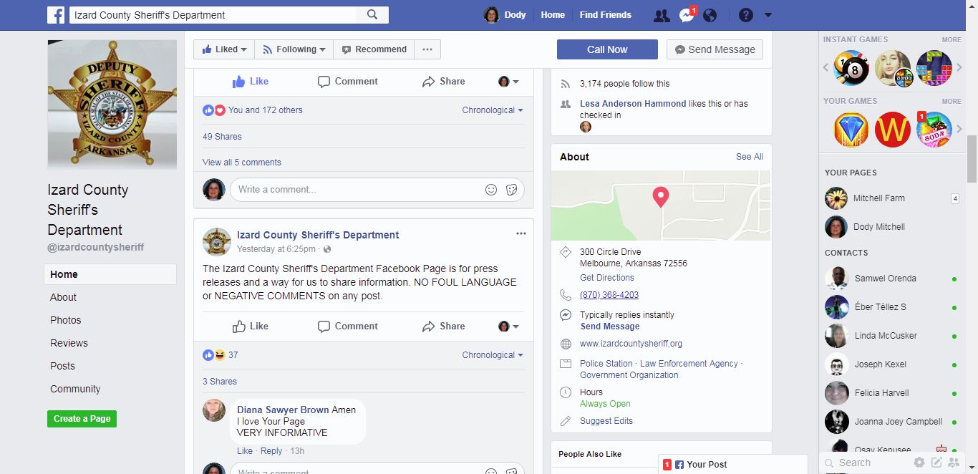Open Messenger notifications icon
This screenshot has height=474, width=978.
[x=687, y=15]
